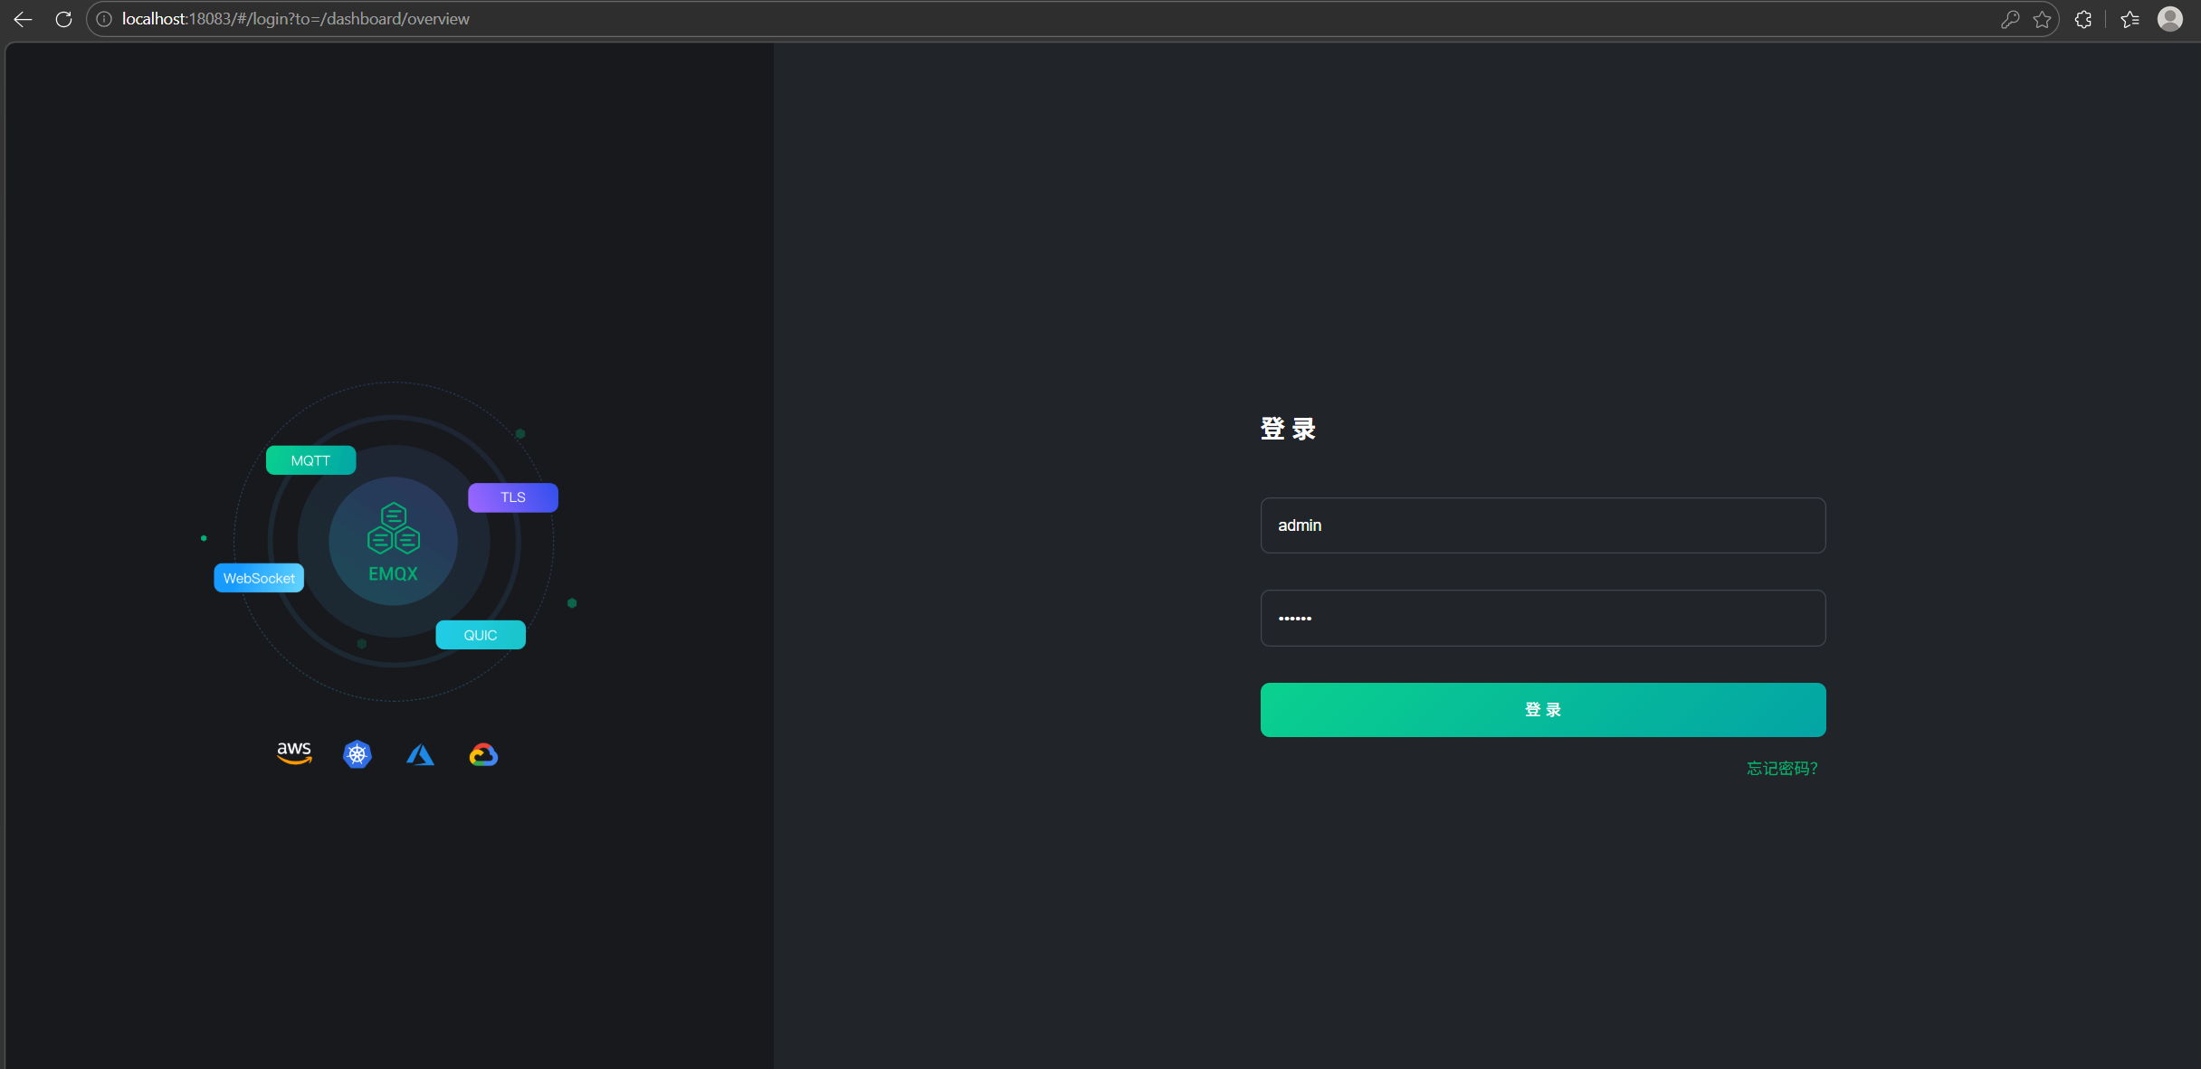Click the 忘记密码? forgot password link
This screenshot has width=2201, height=1069.
[1781, 769]
